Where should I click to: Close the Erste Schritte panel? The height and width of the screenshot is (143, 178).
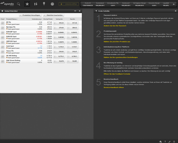pos(176,11)
